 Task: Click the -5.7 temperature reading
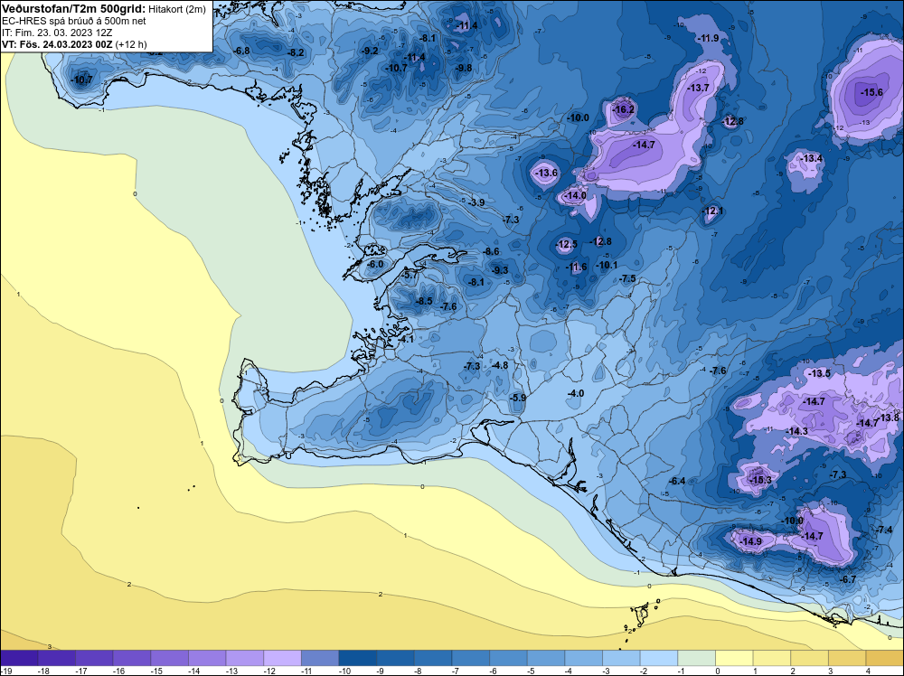point(410,276)
